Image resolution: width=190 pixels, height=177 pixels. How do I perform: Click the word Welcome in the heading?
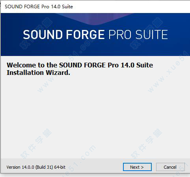21,65
